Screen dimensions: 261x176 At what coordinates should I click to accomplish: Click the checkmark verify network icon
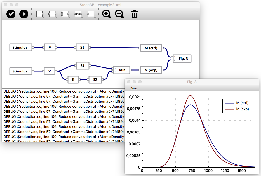(11, 14)
